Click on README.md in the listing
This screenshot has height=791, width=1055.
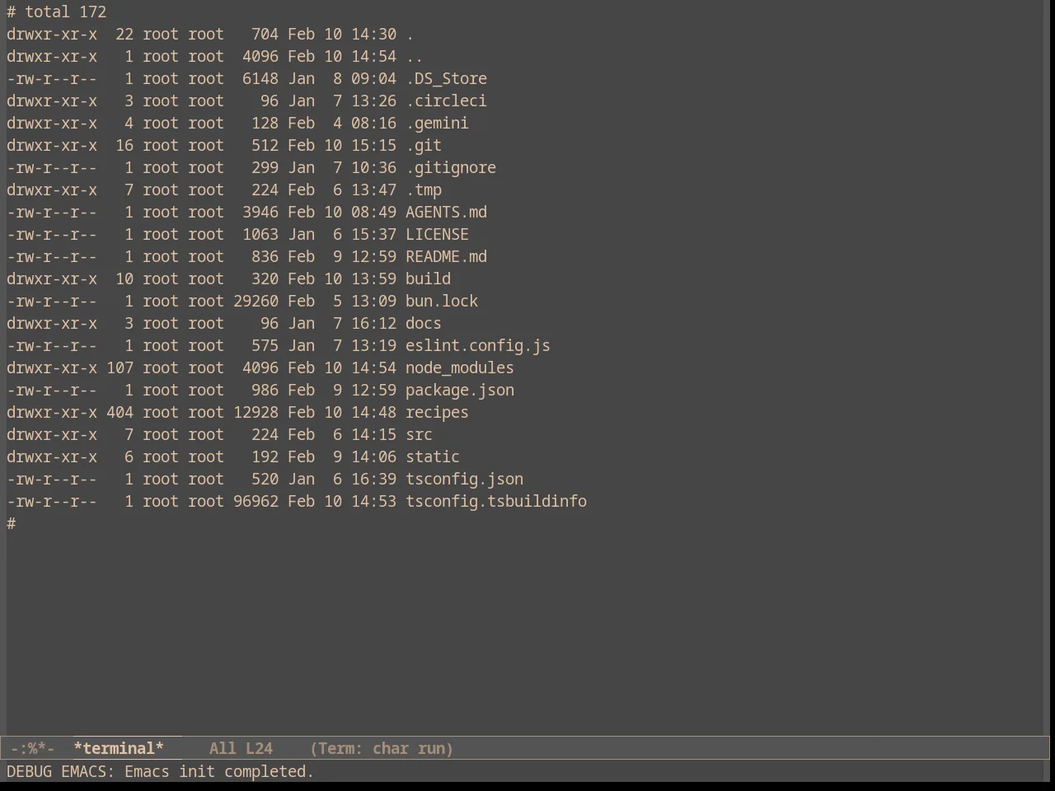pos(446,256)
